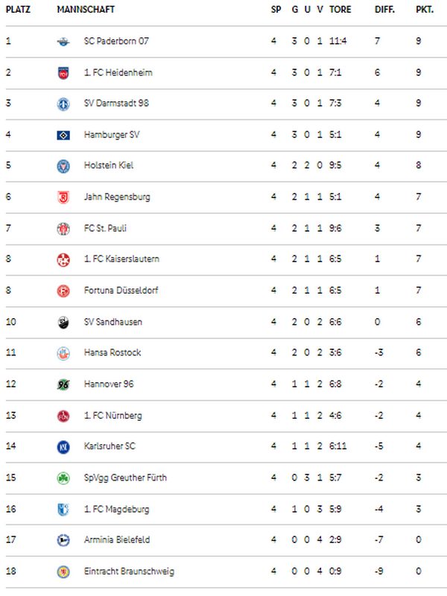Select the Karlsruher SC blue crest
447x596 pixels.
click(63, 446)
